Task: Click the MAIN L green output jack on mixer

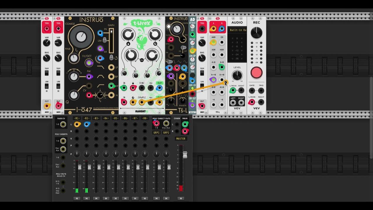Action: [185, 124]
